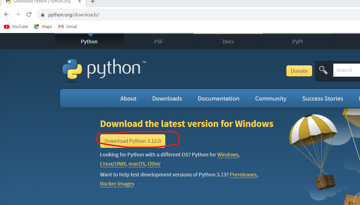This screenshot has height=205, width=360.
Task: Switch to the PSF tab
Action: click(159, 42)
